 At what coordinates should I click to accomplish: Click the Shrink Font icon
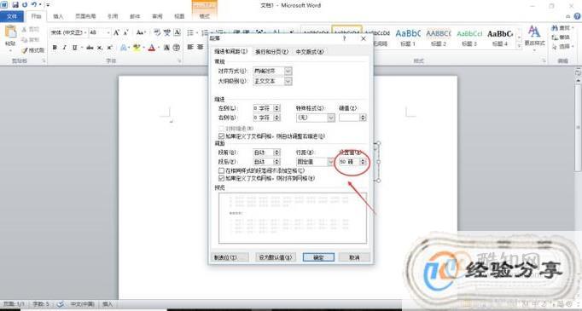pos(125,32)
